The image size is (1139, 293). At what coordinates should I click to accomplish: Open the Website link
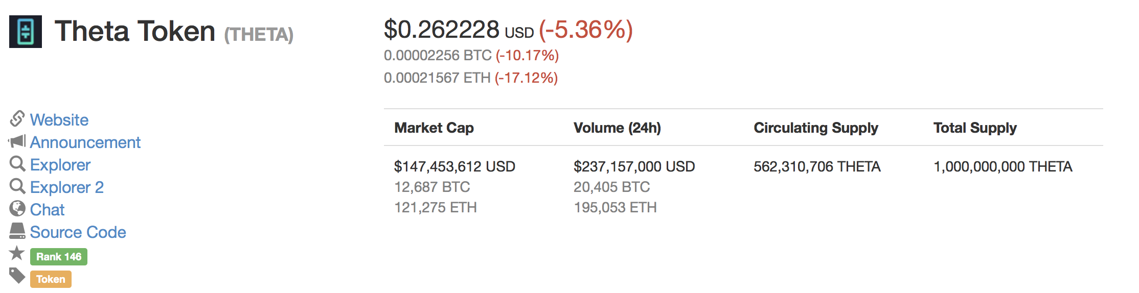coord(59,119)
